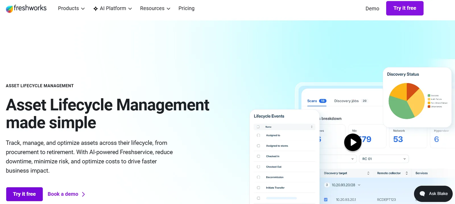The width and height of the screenshot is (455, 204).
Task: Play the product video
Action: pos(353,142)
